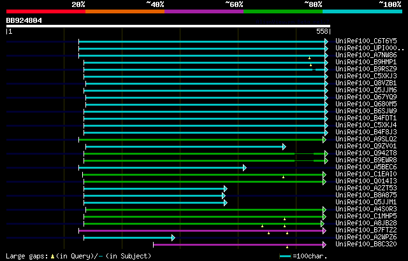Select the UniRef100_Q5JJM6 label
408x261 pixels.
point(366,90)
